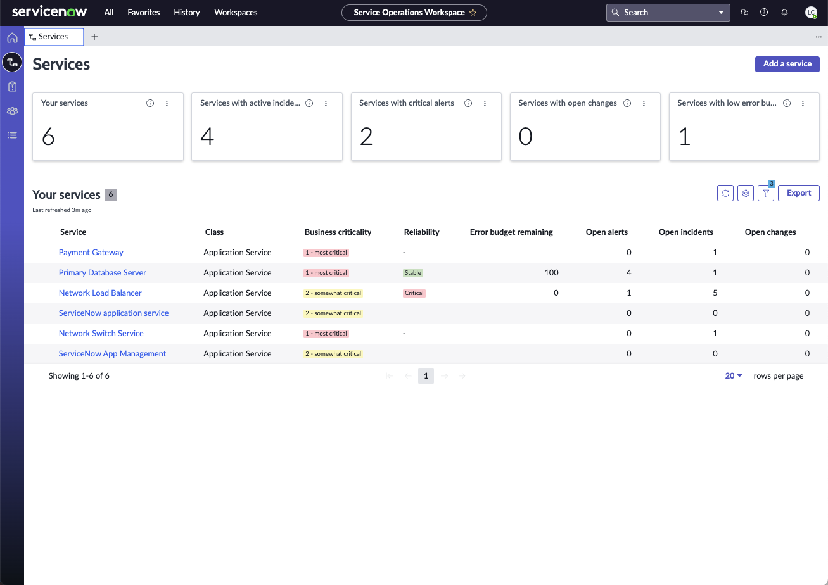Viewport: 828px width, 585px height.
Task: Sort by Open incidents column header
Action: (x=686, y=232)
